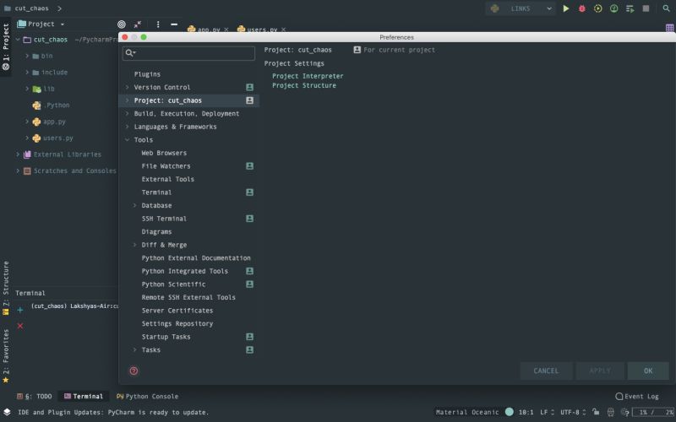This screenshot has height=422, width=676.
Task: Click the help question mark icon in Preferences
Action: tap(134, 371)
